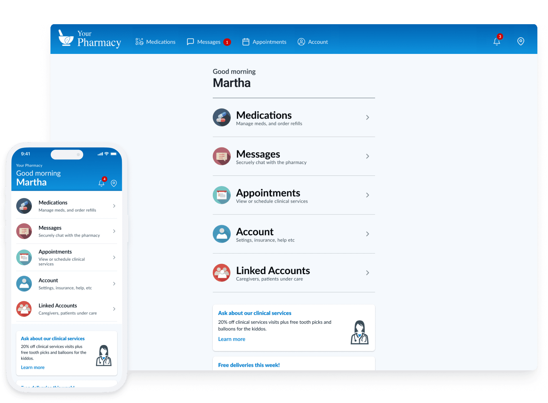548x403 pixels.
Task: Click the chevron on desktop Linked Accounts row
Action: click(367, 273)
